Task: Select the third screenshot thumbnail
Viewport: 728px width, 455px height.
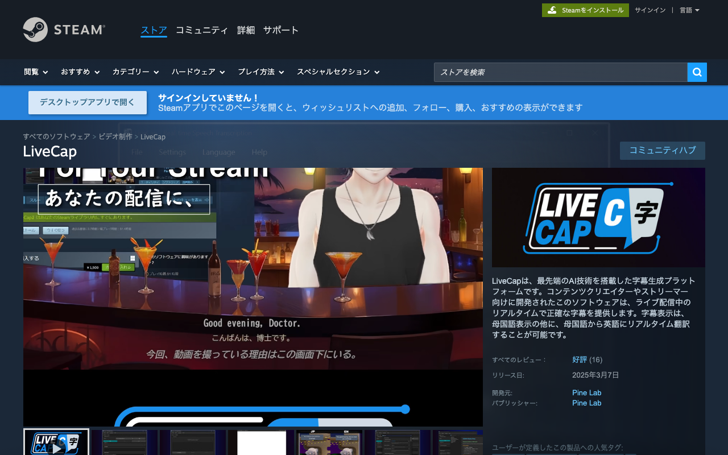Action: [193, 442]
